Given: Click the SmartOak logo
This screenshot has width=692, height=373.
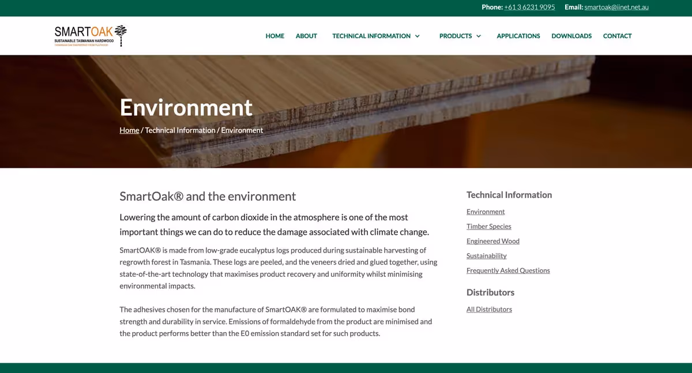Looking at the screenshot, I should click(x=91, y=36).
